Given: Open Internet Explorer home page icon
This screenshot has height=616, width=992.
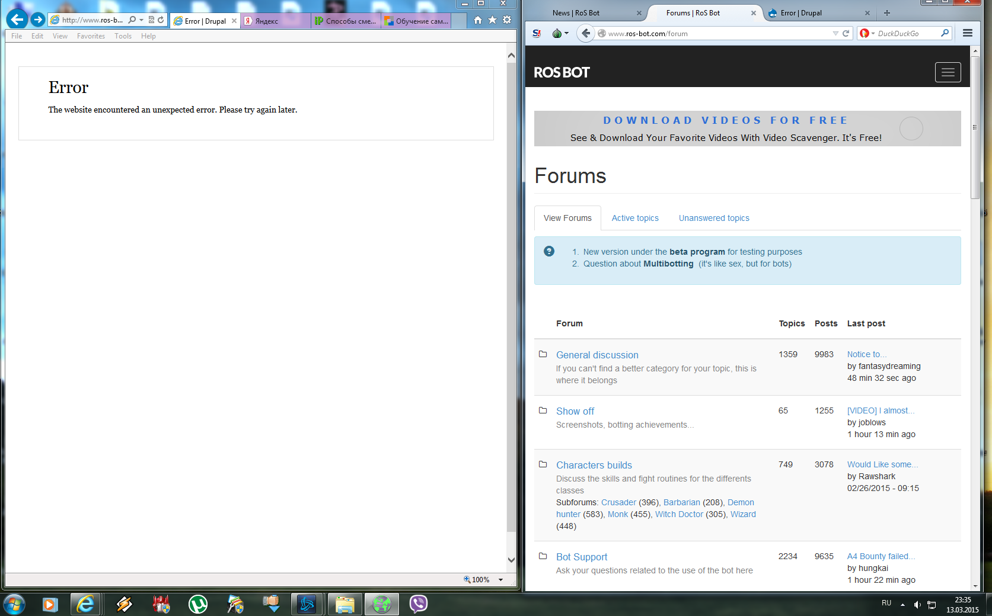Looking at the screenshot, I should [x=478, y=20].
